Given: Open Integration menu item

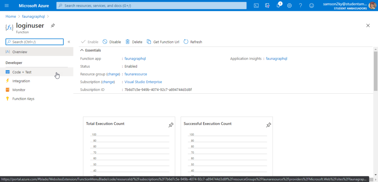Looking at the screenshot, I should point(37,81).
